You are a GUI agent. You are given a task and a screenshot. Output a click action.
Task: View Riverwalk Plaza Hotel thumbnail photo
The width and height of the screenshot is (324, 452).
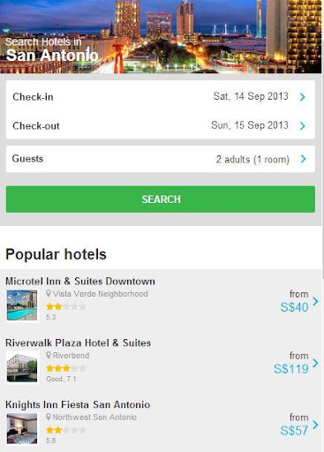[22, 367]
